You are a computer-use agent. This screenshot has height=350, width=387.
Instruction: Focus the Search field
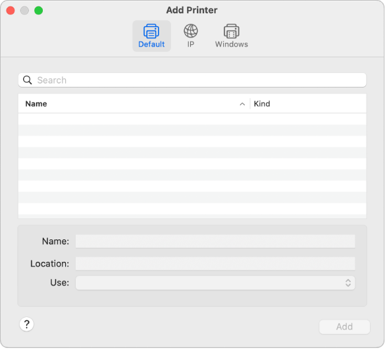pyautogui.click(x=193, y=80)
